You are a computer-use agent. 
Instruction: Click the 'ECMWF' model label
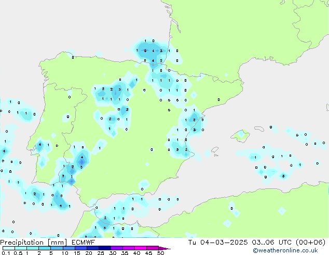[x=84, y=243]
